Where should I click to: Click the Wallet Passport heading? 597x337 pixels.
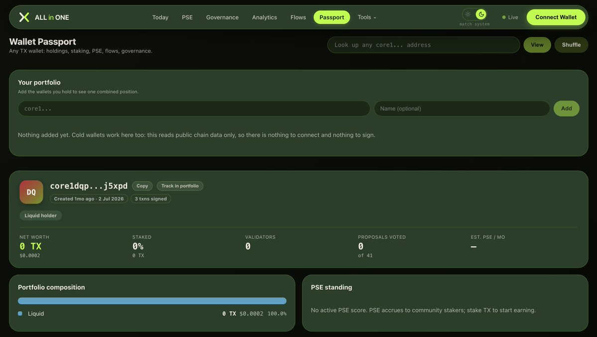pyautogui.click(x=43, y=42)
